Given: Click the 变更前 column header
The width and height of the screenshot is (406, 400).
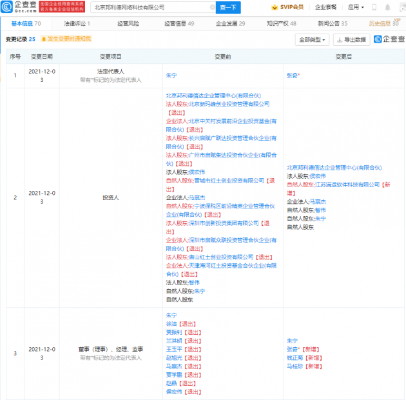Looking at the screenshot, I should click(x=223, y=57).
